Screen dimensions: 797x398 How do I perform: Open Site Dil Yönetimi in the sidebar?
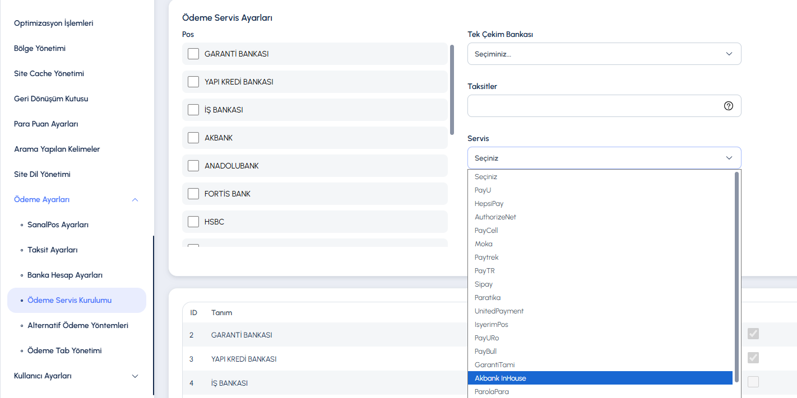(42, 174)
